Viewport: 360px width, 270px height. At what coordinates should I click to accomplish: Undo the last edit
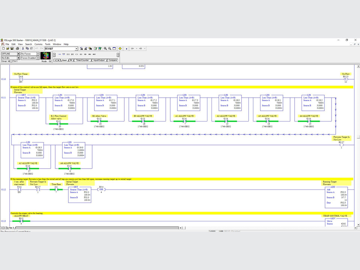(x=36, y=49)
